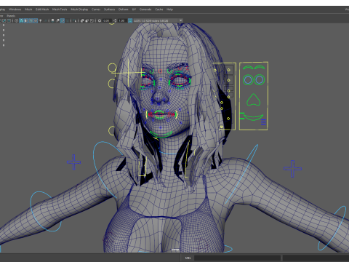
Task: Toggle Depth of Field icon
Action: tap(67, 20)
